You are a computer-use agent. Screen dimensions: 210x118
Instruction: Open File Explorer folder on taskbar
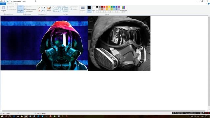tap(22, 116)
